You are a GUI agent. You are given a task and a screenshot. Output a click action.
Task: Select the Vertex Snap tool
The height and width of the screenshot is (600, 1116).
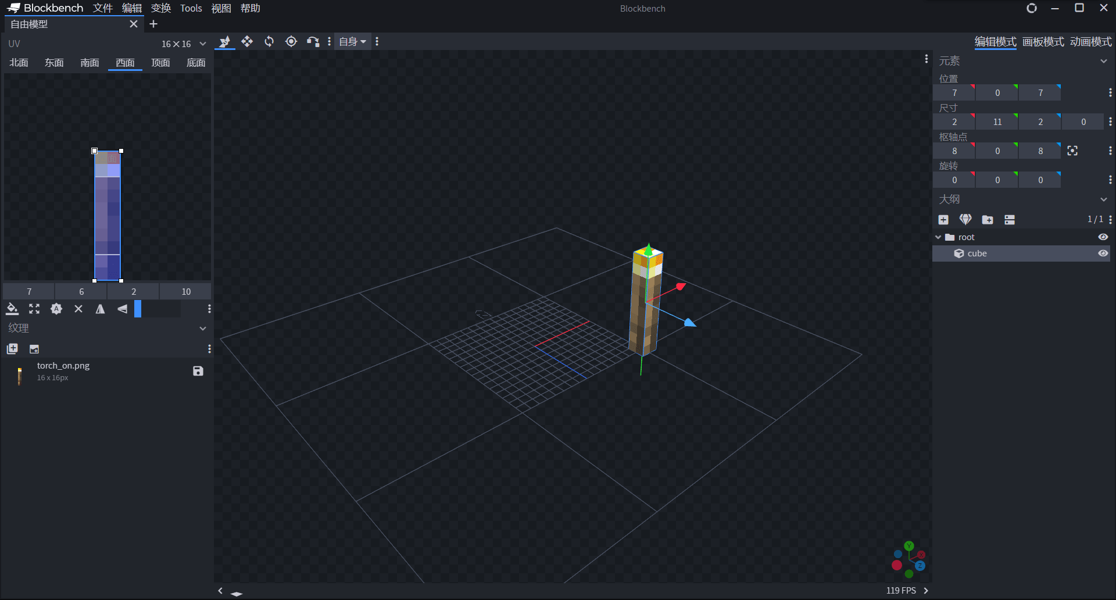[313, 42]
